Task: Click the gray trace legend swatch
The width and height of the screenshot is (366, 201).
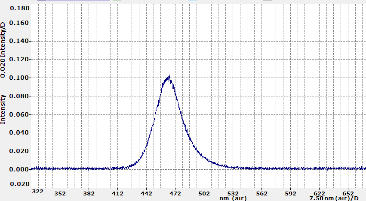Action: (x=268, y=1)
